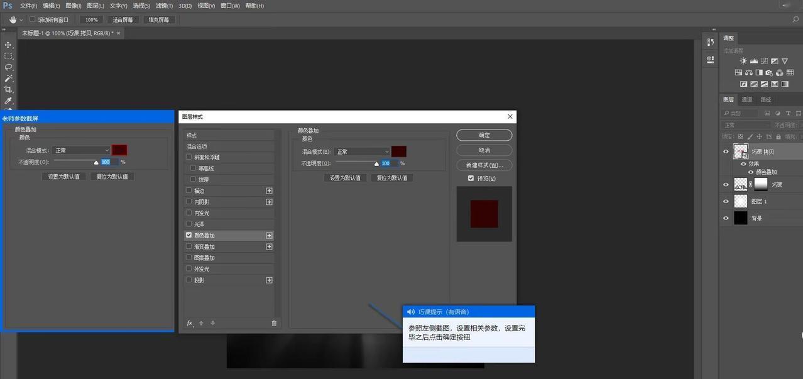Select the Move tool in the toolbar
The height and width of the screenshot is (379, 803).
pos(8,45)
